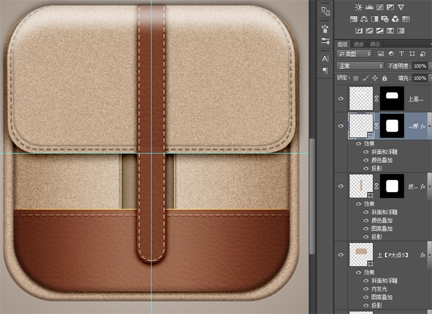The height and width of the screenshot is (314, 432).
Task: Lock transparent pixels
Action: (x=356, y=78)
